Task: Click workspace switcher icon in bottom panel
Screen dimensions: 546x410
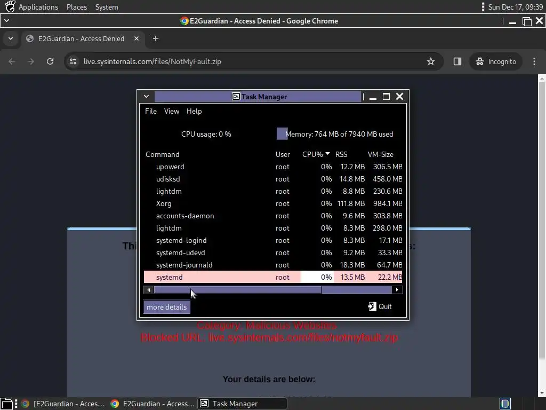Action: tap(505, 404)
